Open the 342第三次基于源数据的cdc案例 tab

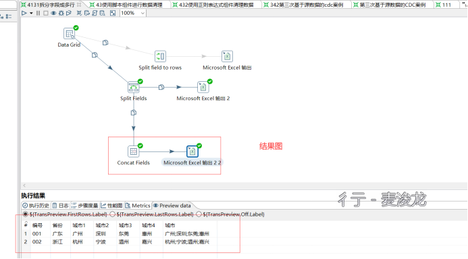pos(306,5)
